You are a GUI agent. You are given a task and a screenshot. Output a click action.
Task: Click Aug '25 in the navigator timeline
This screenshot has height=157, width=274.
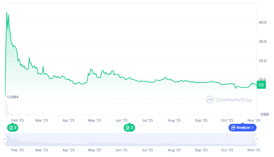coord(174,150)
